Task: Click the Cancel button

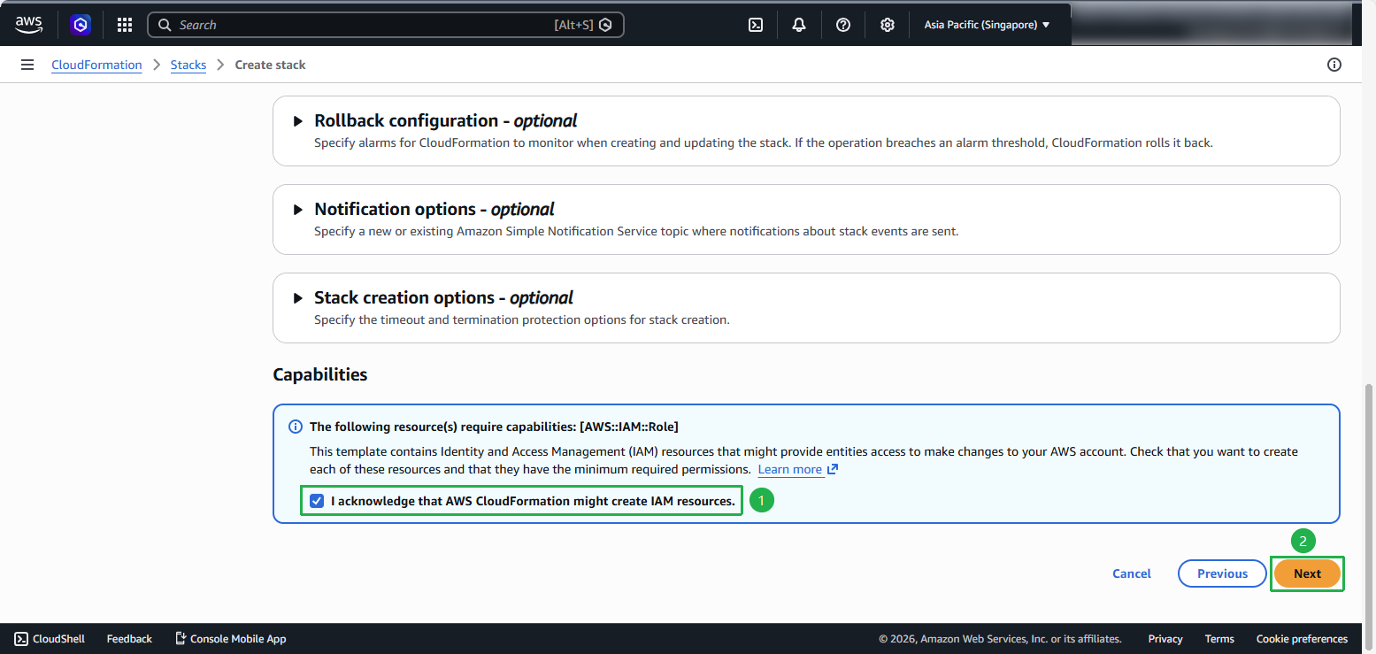Action: [x=1132, y=573]
